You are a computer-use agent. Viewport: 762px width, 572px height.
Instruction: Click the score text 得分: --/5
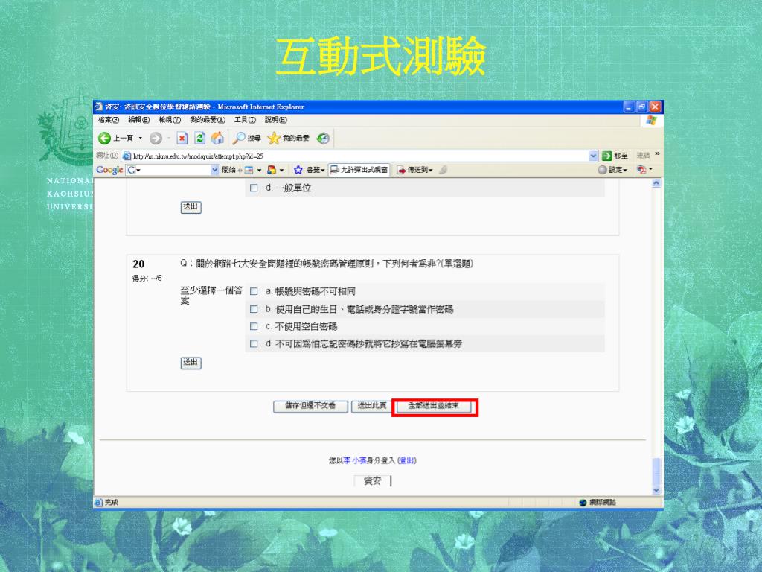point(147,279)
